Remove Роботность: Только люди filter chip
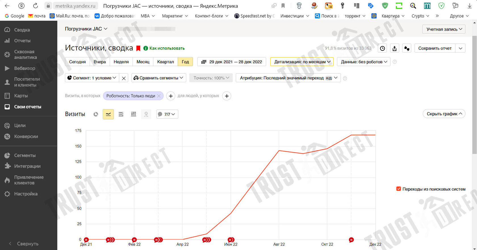Image resolution: width=477 pixels, height=250 pixels. tap(159, 96)
